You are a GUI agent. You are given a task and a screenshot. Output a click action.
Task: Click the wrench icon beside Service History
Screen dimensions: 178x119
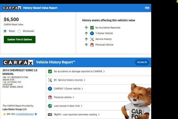point(92,39)
